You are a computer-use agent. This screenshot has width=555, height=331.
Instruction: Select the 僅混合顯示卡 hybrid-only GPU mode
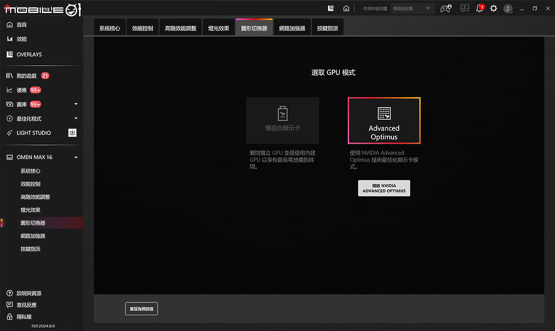[x=283, y=121]
